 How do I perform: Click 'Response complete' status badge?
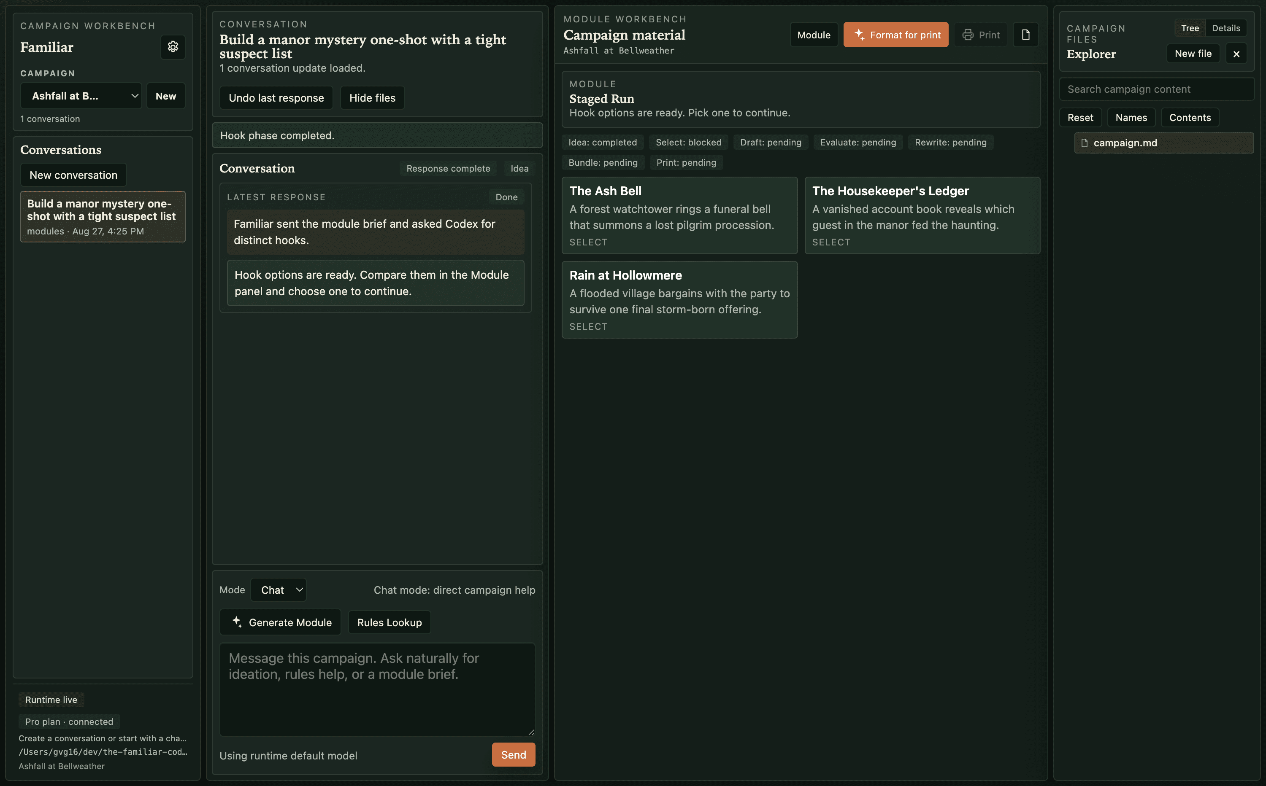[x=448, y=168]
